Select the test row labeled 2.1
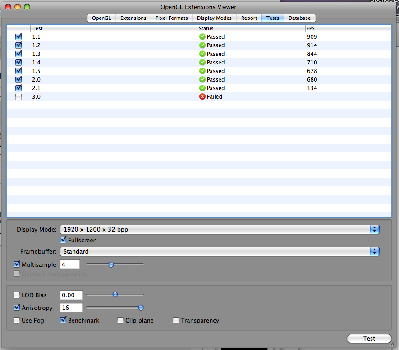The height and width of the screenshot is (350, 399). pos(199,88)
